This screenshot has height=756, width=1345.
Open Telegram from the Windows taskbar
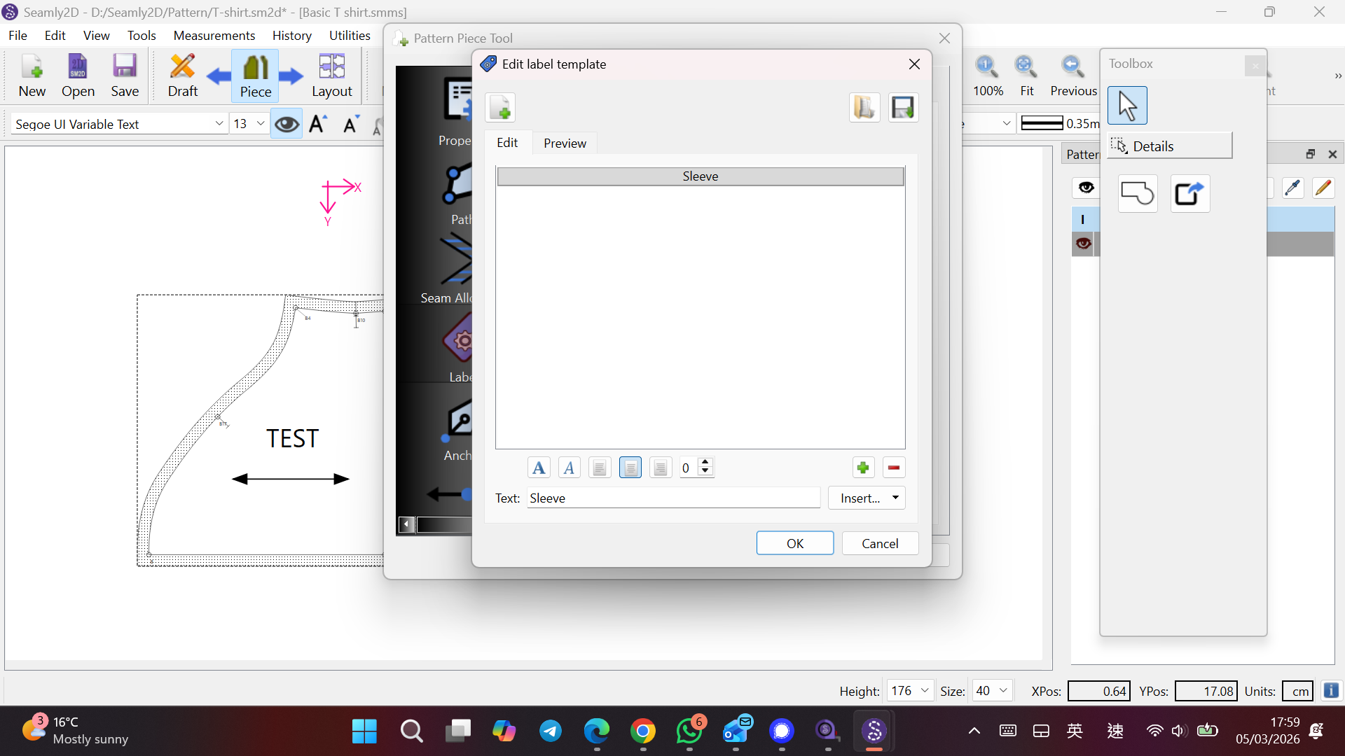[x=551, y=731]
